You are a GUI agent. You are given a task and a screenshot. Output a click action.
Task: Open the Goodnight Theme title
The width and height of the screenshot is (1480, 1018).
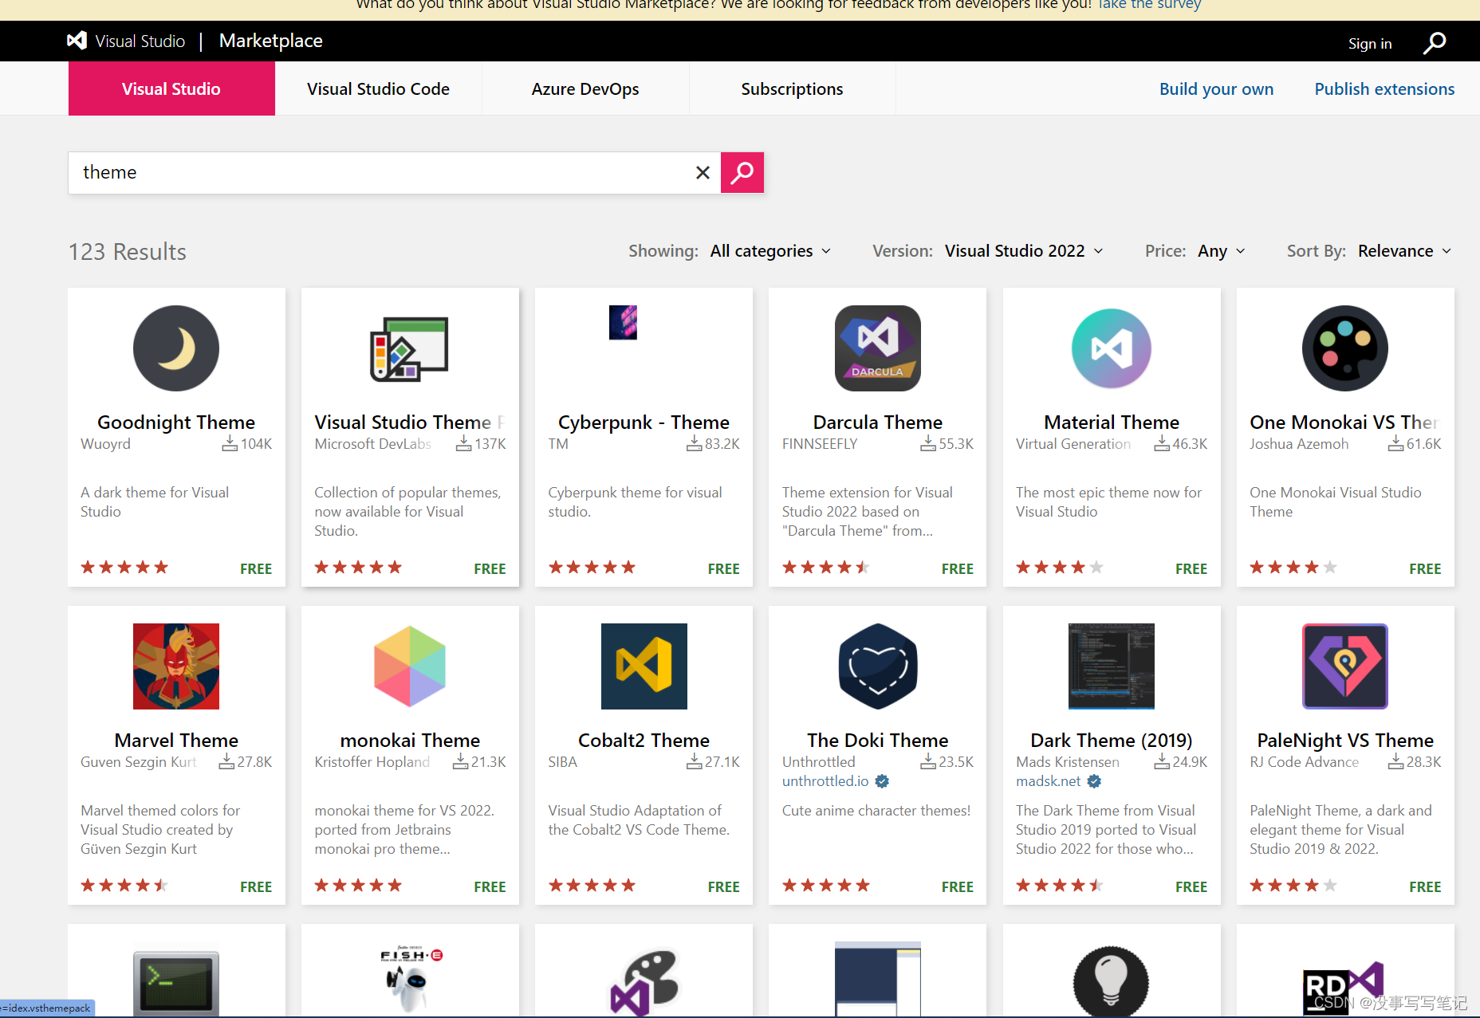176,422
